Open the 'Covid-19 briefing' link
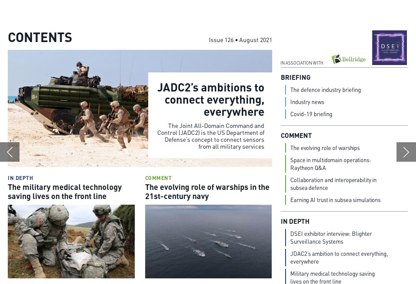416x284 pixels. [x=311, y=114]
